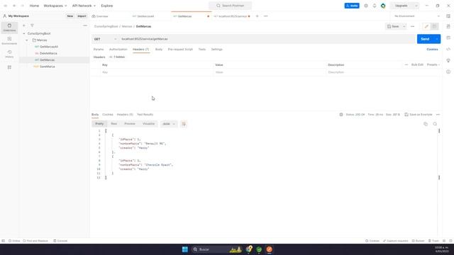This screenshot has height=255, width=454.
Task: Click the Invite button
Action: [352, 6]
